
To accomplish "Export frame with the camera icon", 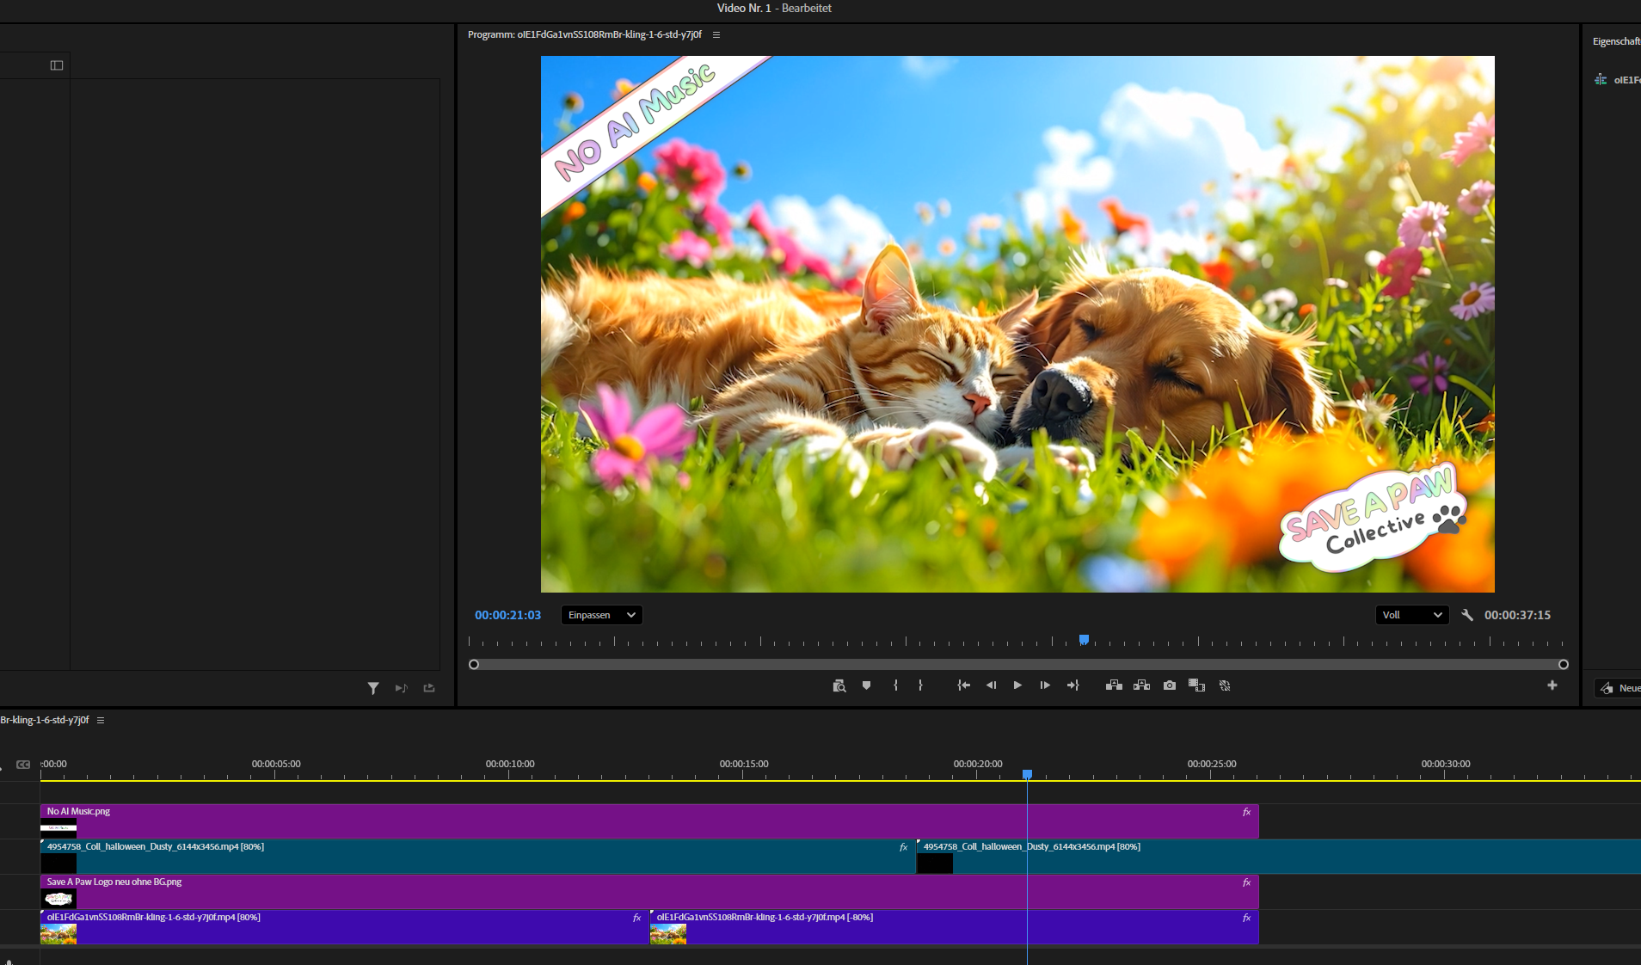I will click(1170, 685).
